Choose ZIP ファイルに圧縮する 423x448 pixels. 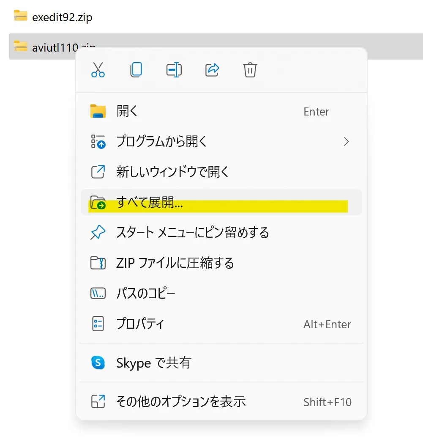pyautogui.click(x=221, y=263)
